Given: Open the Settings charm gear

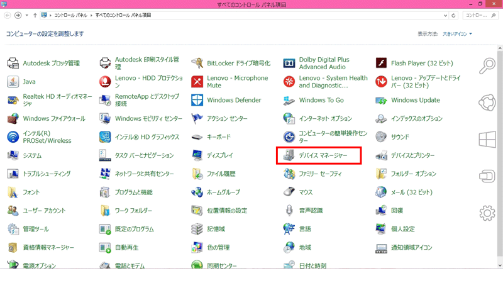Looking at the screenshot, I should (487, 213).
